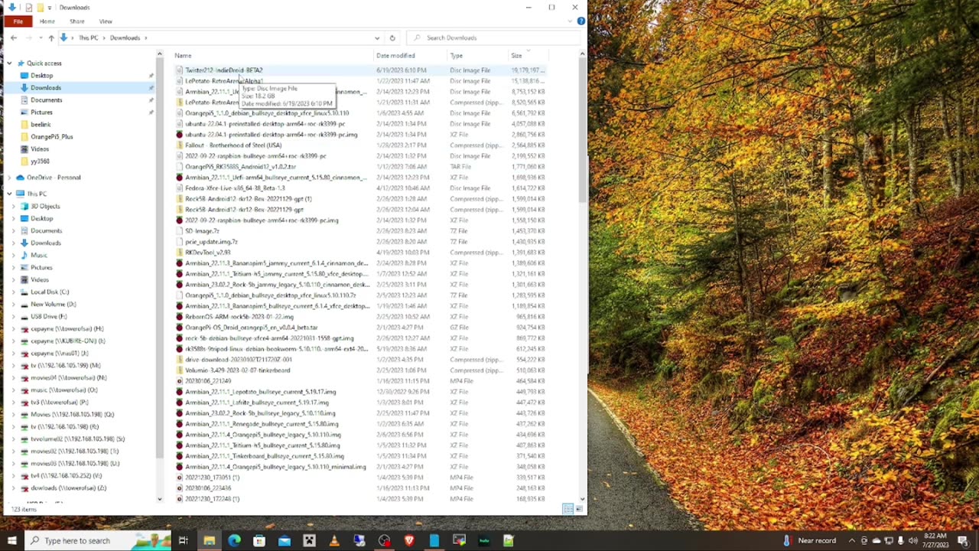Switch to details view icon in status bar

pyautogui.click(x=568, y=509)
